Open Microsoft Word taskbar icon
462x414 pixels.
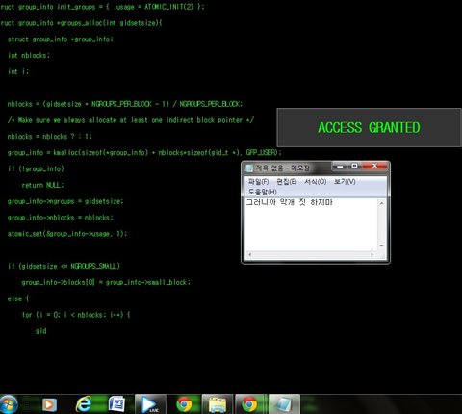116,404
